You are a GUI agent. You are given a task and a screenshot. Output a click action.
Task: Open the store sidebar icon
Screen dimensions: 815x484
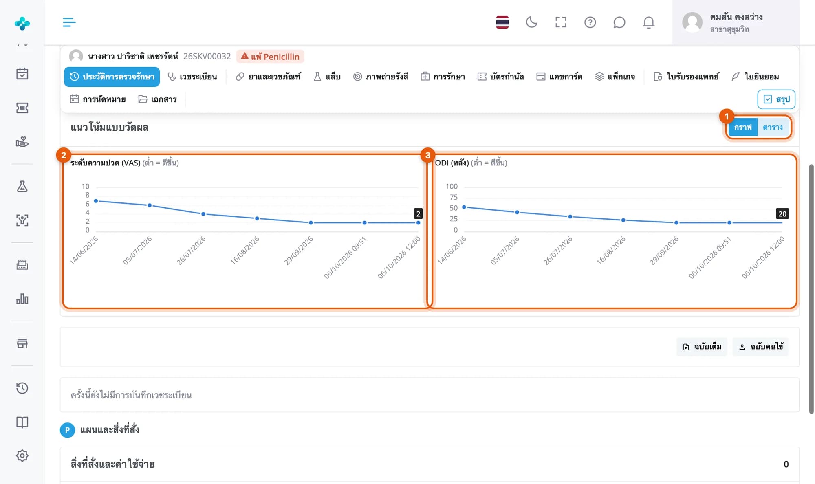pyautogui.click(x=22, y=343)
